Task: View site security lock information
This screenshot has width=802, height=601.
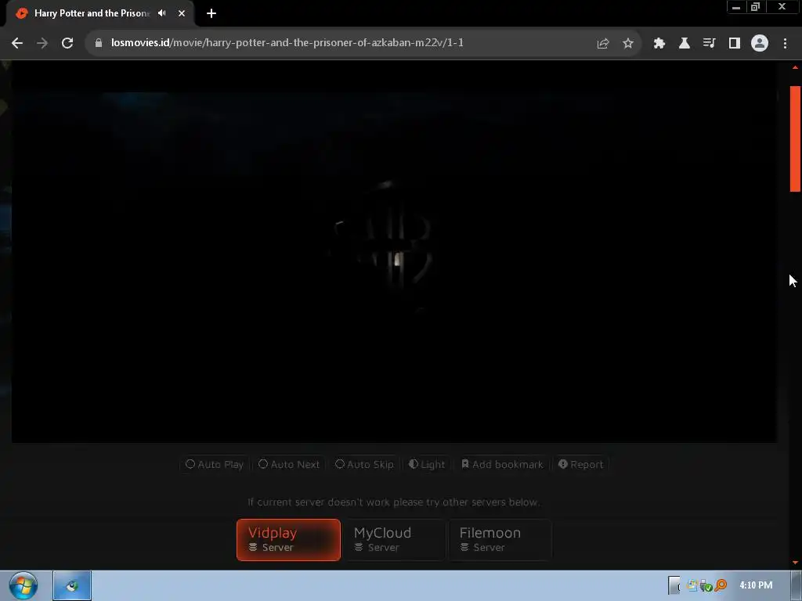Action: (99, 43)
